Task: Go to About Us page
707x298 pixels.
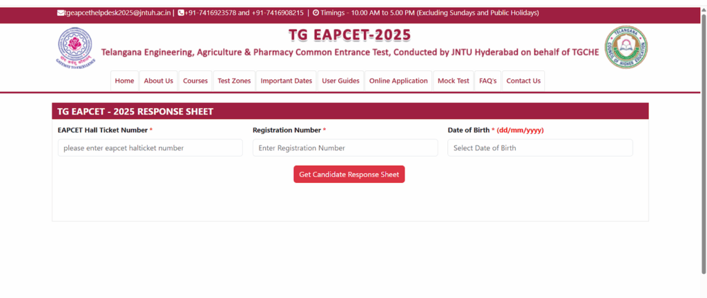Action: tap(158, 81)
